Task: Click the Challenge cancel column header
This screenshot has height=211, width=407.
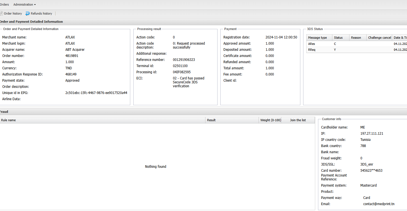Action: (379, 38)
